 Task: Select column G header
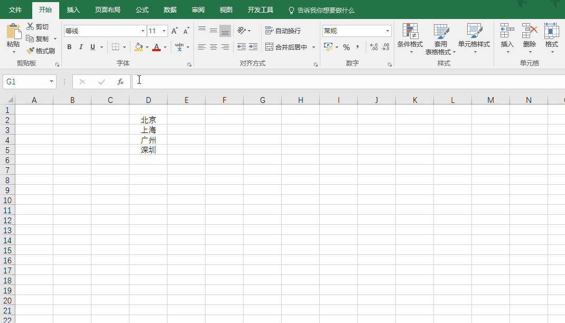click(x=262, y=100)
